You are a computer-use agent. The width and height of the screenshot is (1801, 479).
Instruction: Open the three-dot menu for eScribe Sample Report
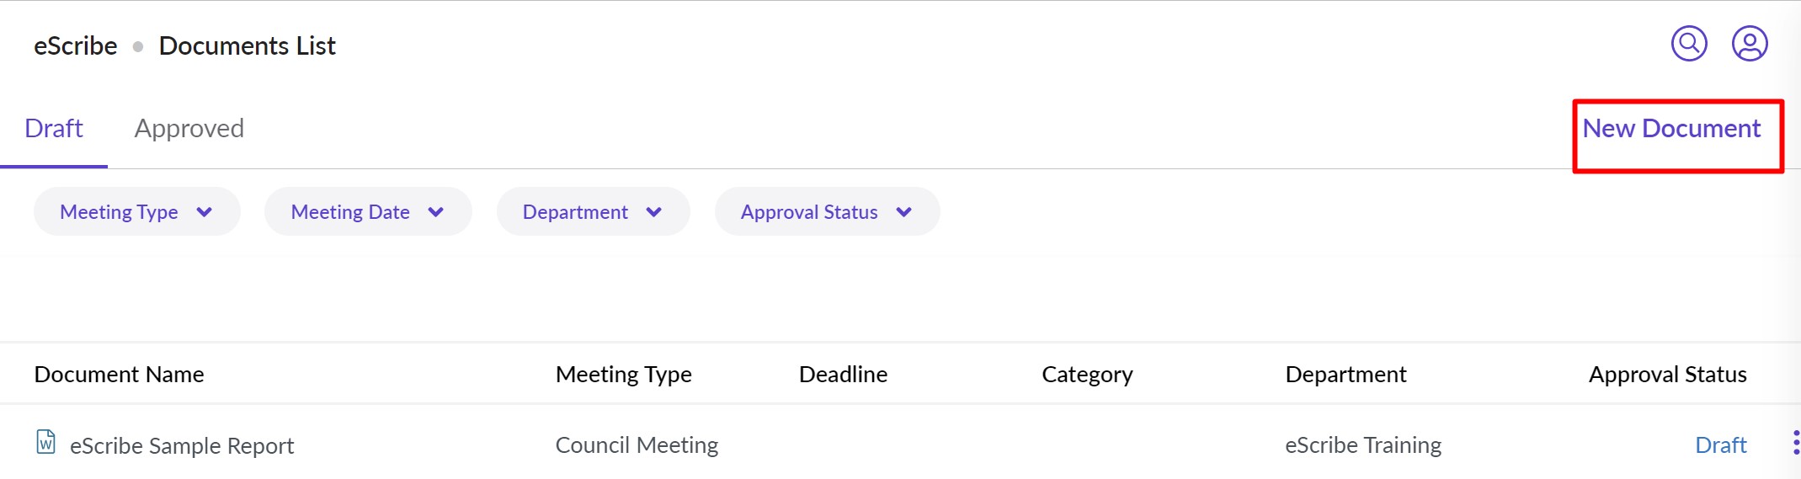click(1795, 443)
